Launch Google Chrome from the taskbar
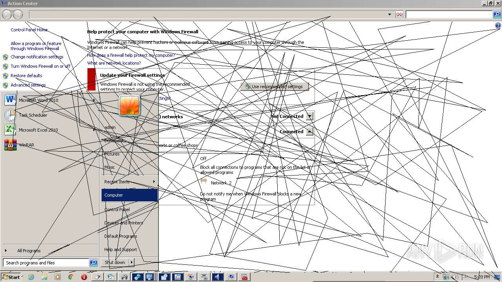502x282 pixels. point(71,277)
